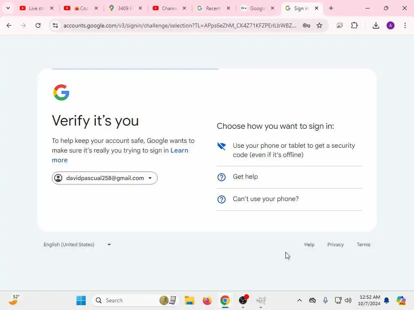
Task: Open the clock and date panel
Action: [369, 300]
